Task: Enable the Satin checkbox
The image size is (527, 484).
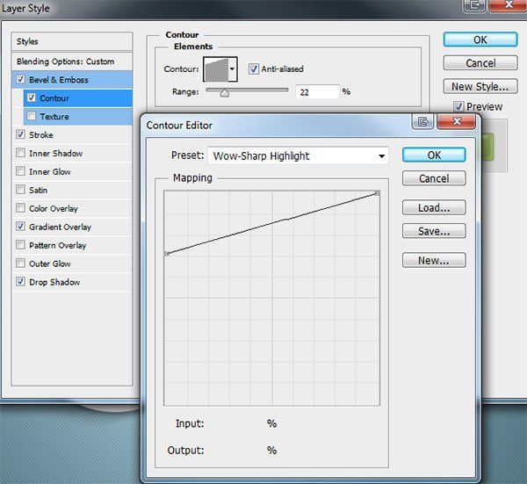Action: (x=20, y=190)
